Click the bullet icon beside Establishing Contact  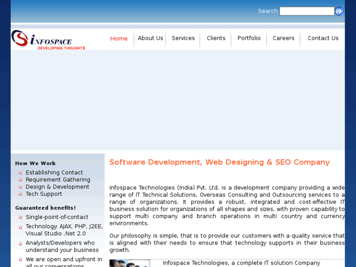(21, 173)
